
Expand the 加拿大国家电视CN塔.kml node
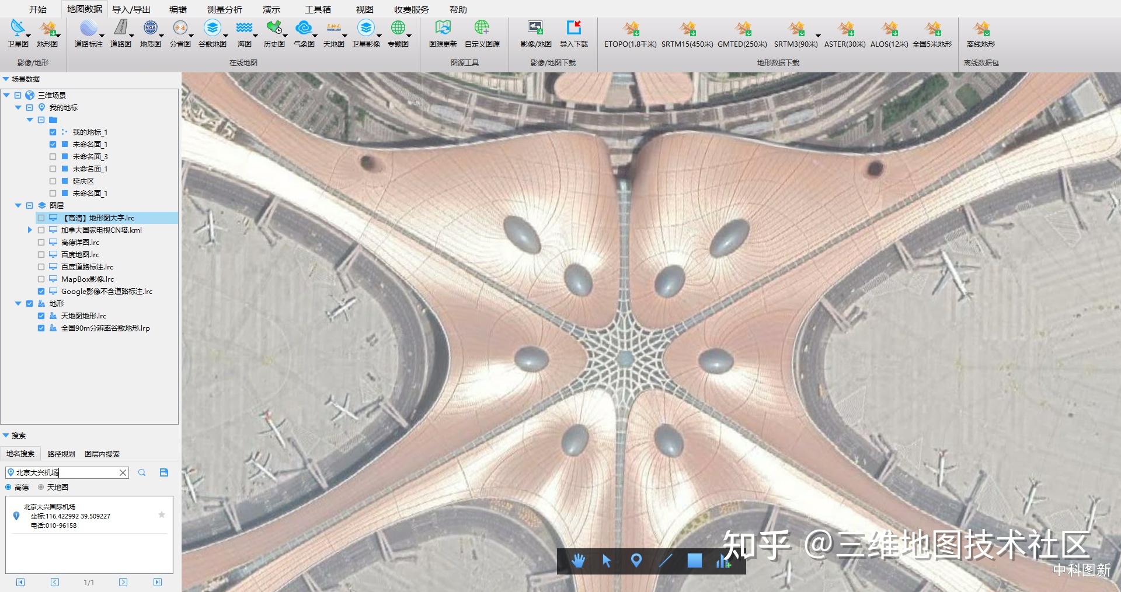coord(30,230)
